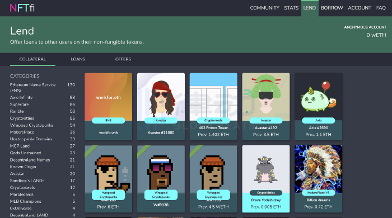Open the 402 Proton Tower card
The width and height of the screenshot is (392, 218).
coord(213,107)
